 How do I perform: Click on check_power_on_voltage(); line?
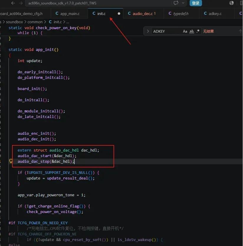point(55,212)
